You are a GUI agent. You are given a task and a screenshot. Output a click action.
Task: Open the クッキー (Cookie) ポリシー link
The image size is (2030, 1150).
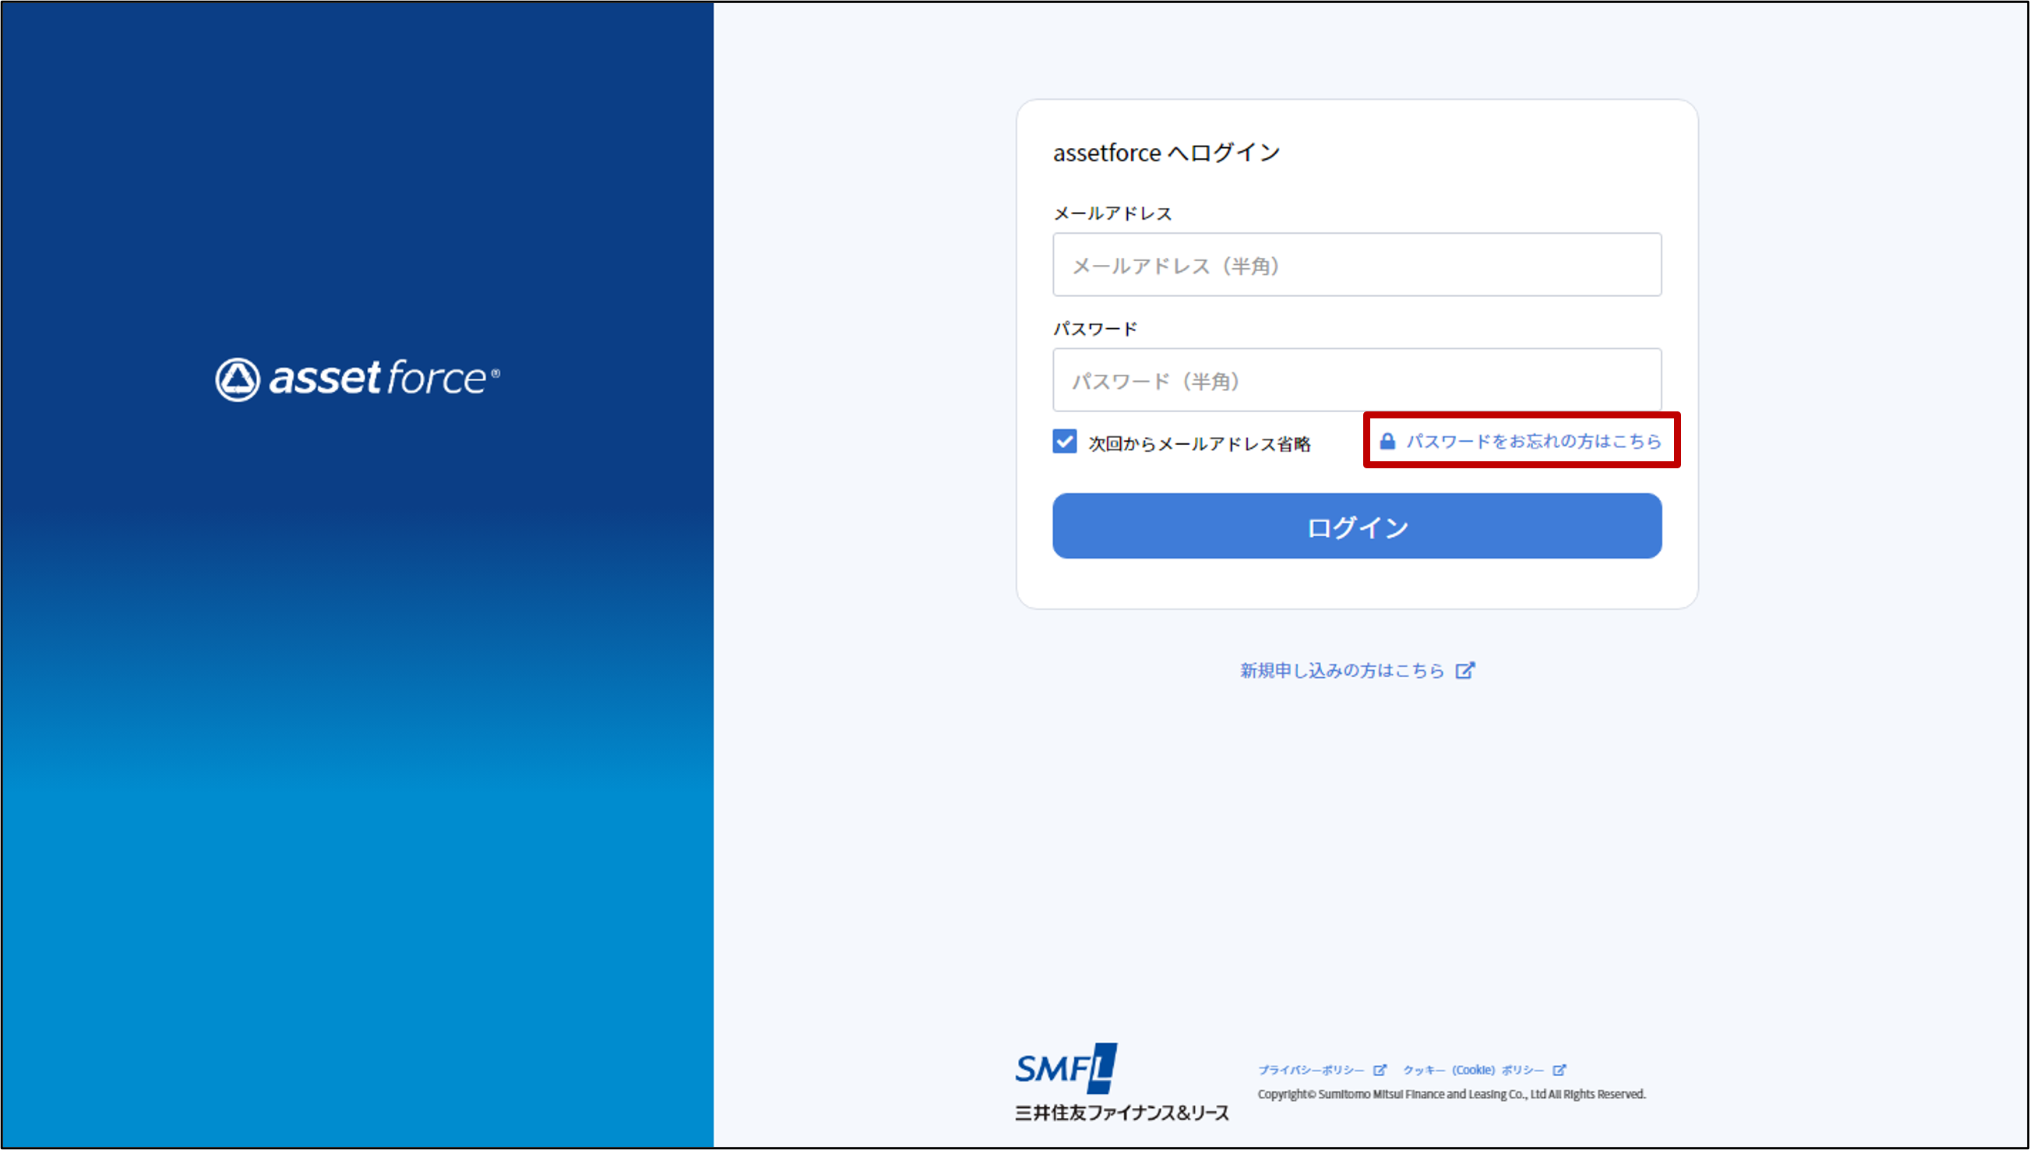[x=1472, y=1070]
